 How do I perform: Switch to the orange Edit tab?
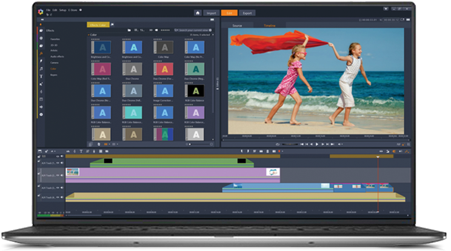pos(229,13)
